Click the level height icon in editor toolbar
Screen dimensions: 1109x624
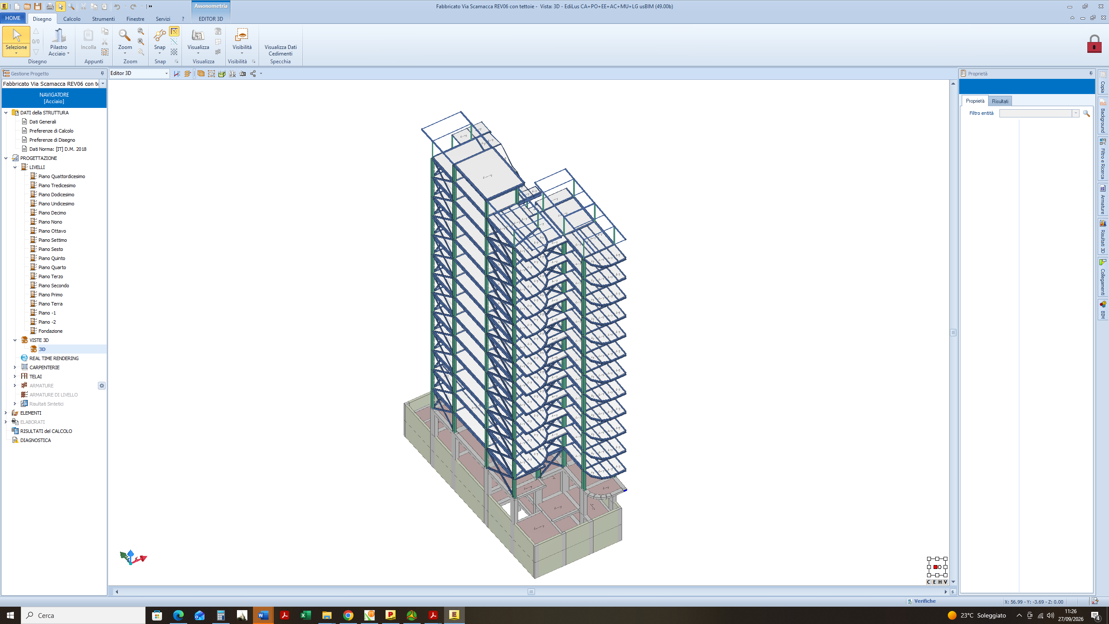(177, 74)
